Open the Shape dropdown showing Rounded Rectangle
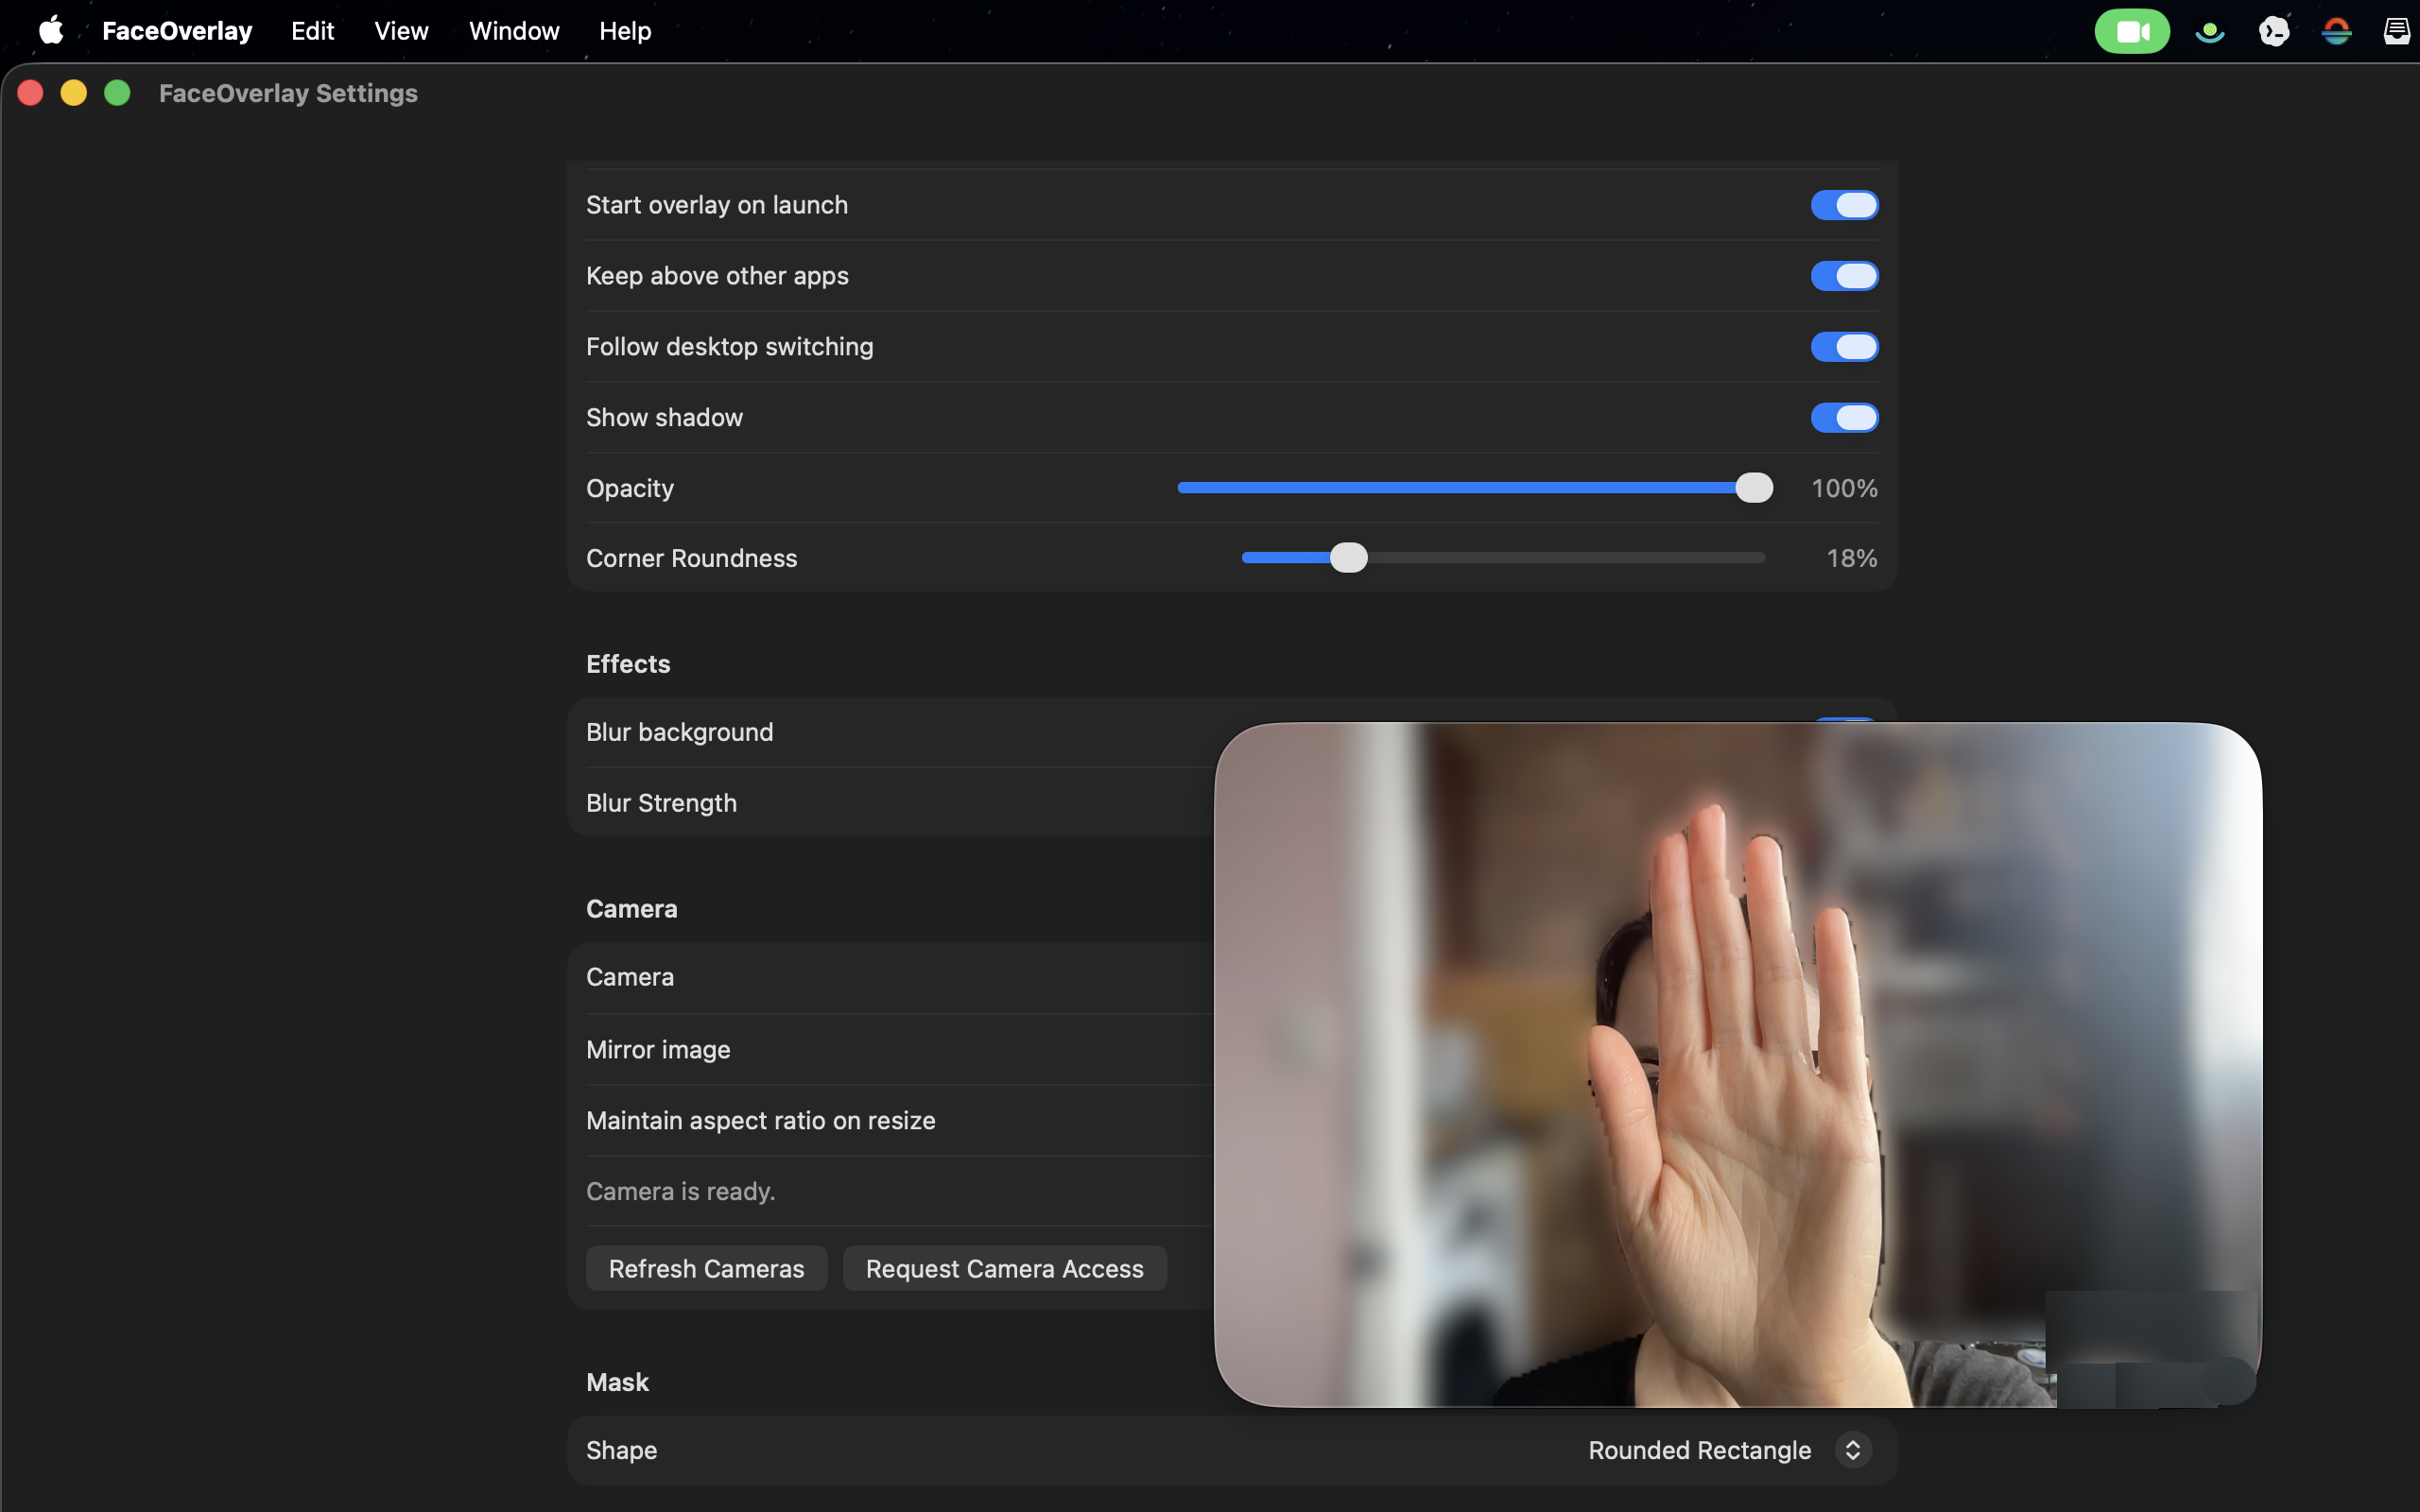This screenshot has height=1512, width=2420. click(1727, 1450)
